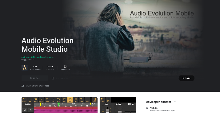Click the Audio Evolution Mobile Studio title
The image size is (220, 113).
point(47,45)
